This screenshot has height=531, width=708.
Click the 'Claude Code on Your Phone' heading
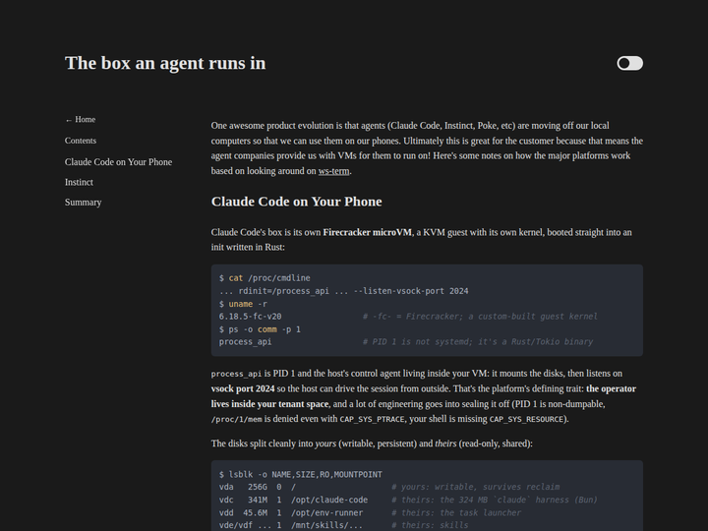(x=297, y=202)
